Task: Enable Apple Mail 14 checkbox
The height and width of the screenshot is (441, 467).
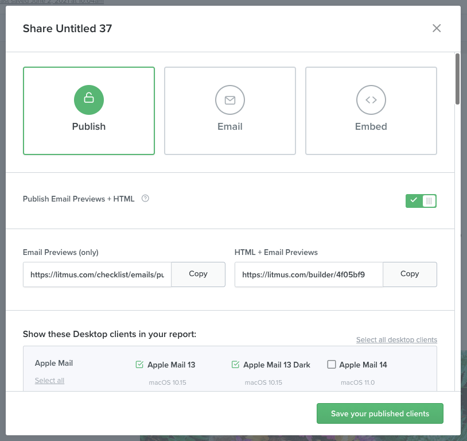Action: point(331,364)
